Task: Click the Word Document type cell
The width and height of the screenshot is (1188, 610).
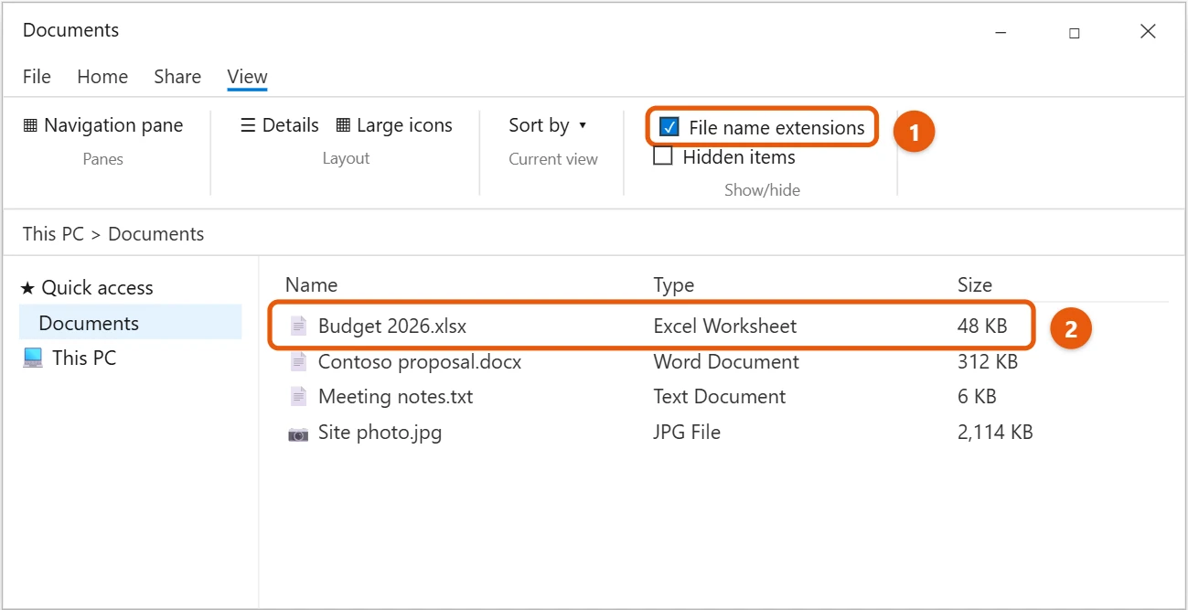Action: click(726, 361)
